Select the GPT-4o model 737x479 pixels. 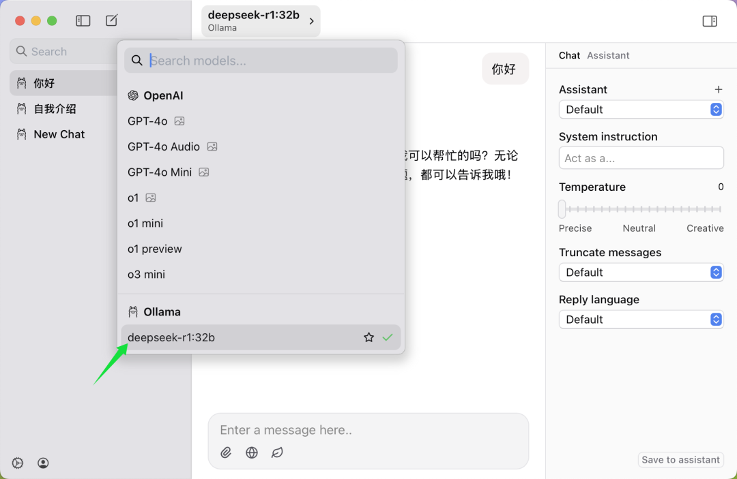[261, 121]
